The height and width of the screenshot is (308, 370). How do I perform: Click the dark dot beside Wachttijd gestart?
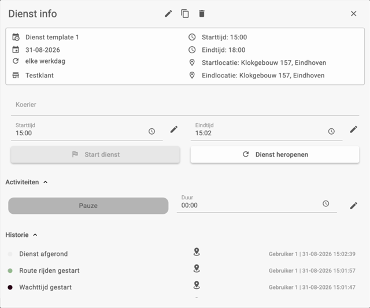pyautogui.click(x=10, y=287)
